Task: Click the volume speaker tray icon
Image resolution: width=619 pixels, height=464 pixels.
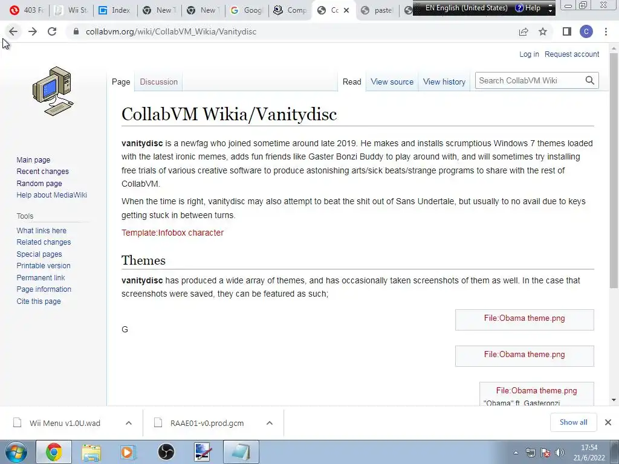Action: point(559,453)
